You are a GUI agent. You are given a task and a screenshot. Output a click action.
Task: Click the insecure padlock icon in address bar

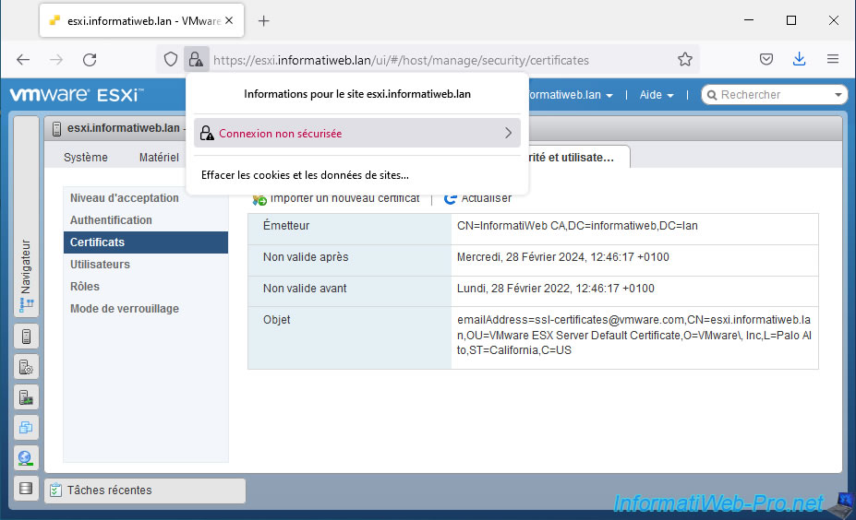click(x=196, y=60)
